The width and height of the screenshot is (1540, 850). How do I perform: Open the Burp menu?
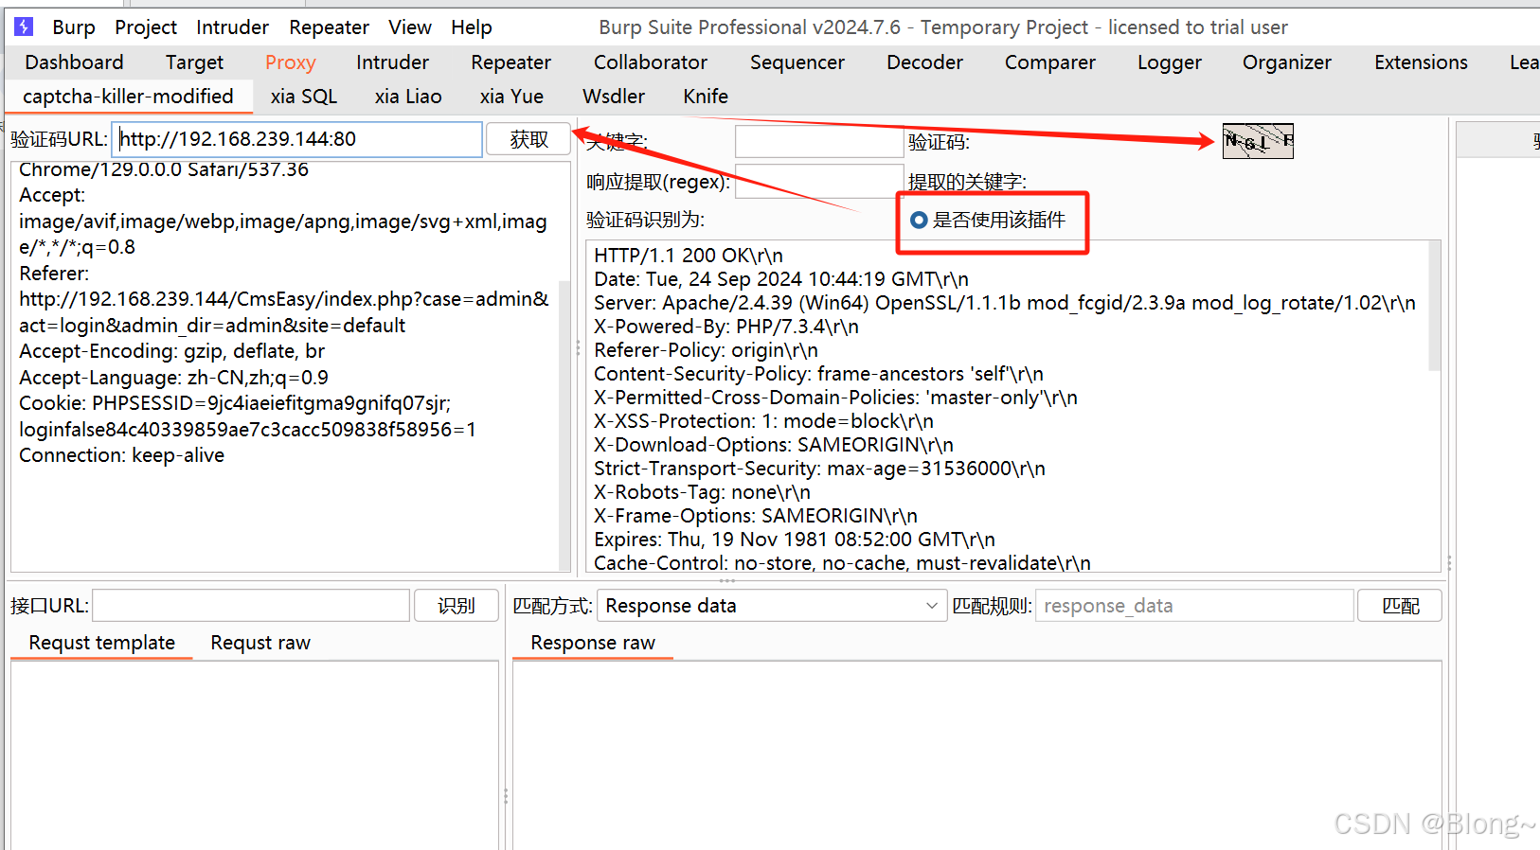click(74, 27)
